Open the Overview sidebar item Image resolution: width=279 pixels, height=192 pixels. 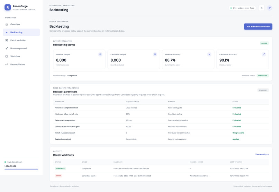pyautogui.click(x=21, y=24)
